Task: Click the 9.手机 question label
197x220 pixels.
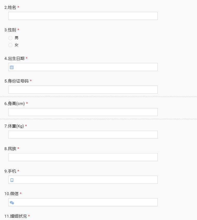Action: click(10, 171)
